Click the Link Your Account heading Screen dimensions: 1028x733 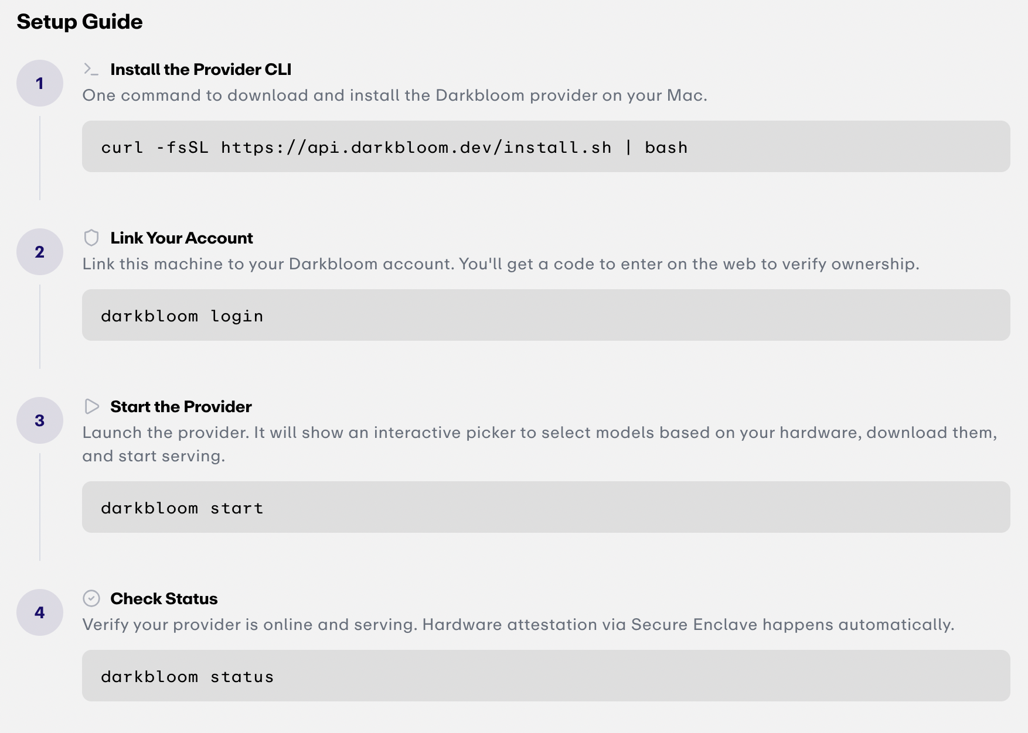pos(182,238)
